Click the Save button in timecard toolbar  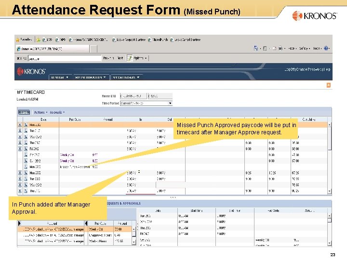tap(24, 112)
